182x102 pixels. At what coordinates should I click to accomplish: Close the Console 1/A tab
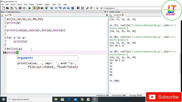click(123, 15)
